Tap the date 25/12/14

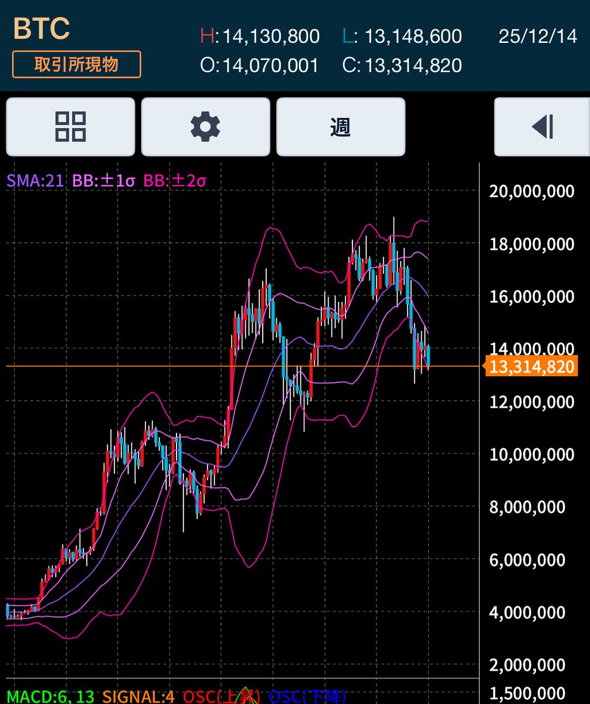point(538,36)
